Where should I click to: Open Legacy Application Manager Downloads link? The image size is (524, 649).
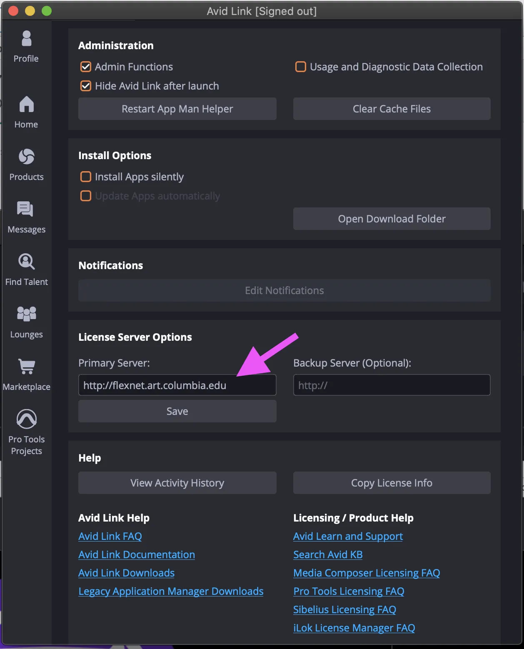[171, 591]
